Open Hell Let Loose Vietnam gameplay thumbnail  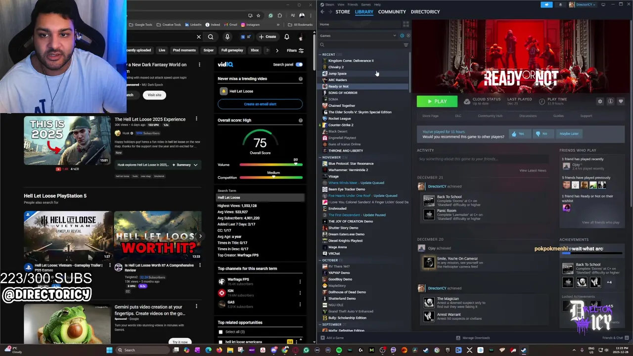pyautogui.click(x=68, y=235)
